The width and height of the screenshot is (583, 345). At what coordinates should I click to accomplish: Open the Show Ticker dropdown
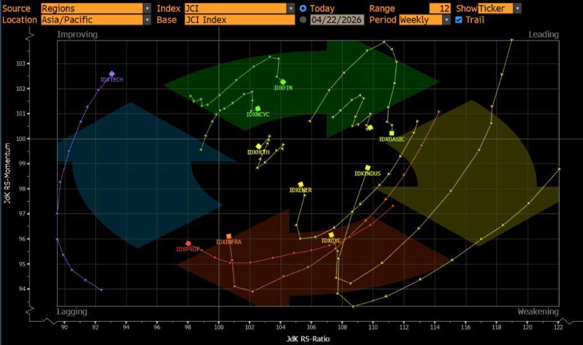(517, 9)
